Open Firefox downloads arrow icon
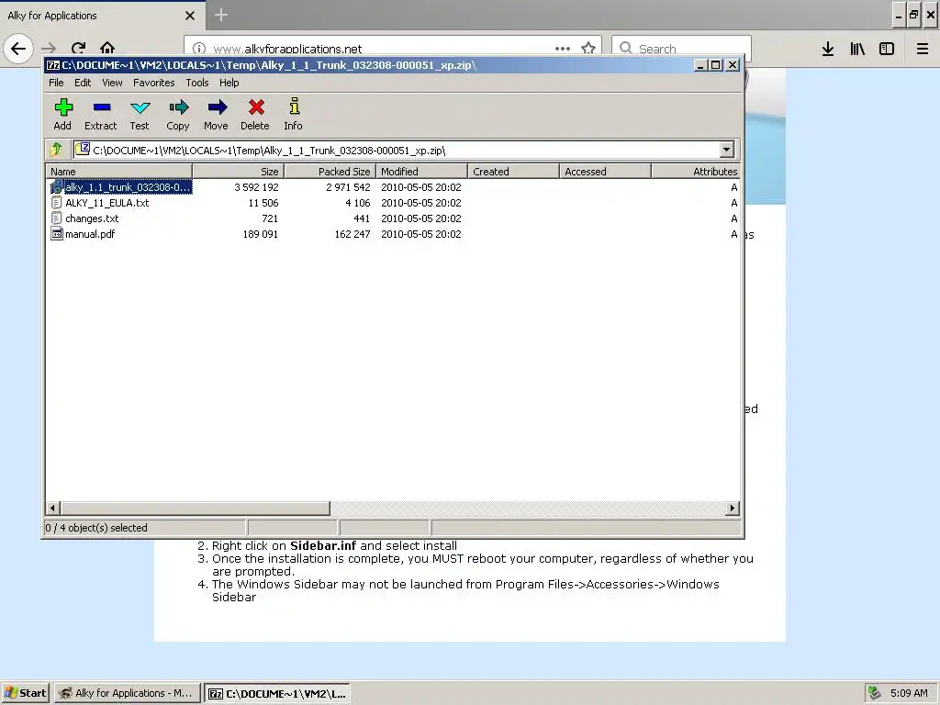 828,49
